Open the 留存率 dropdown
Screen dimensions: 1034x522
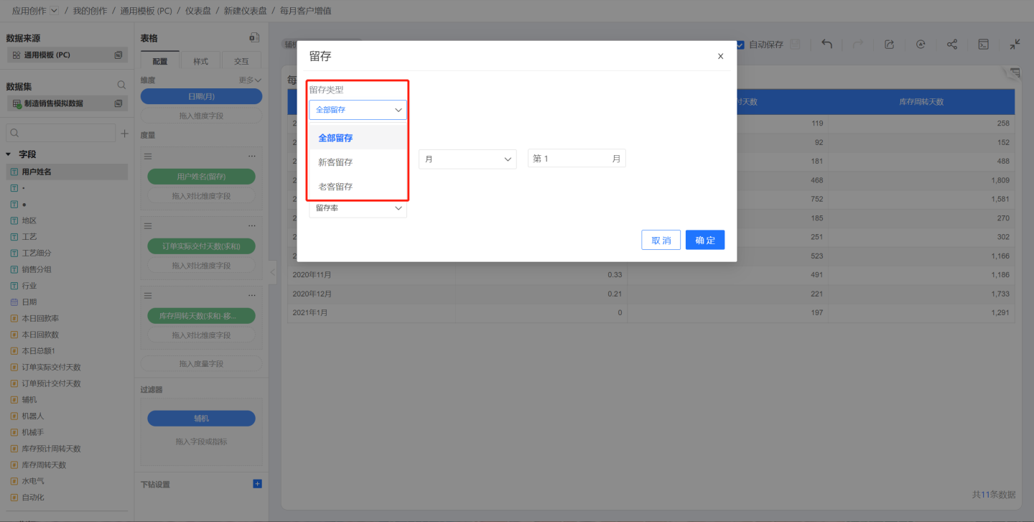[358, 208]
